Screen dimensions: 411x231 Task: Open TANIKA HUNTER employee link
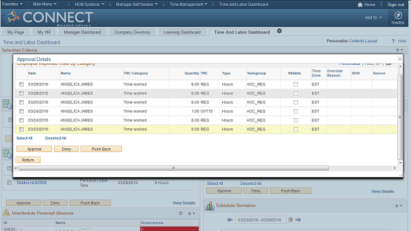[x=31, y=182]
